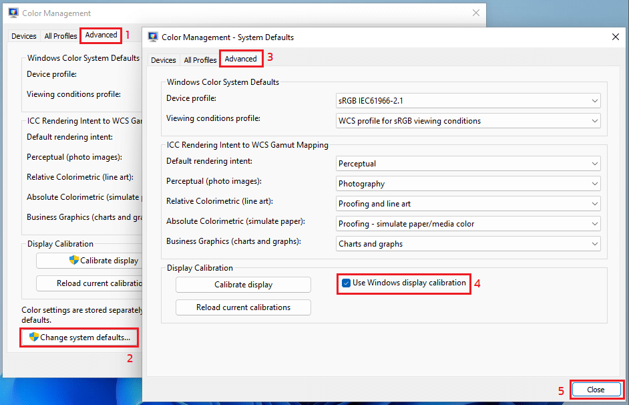Switch to All Profiles tab in System Defaults
Viewport: 629px width, 405px height.
click(x=200, y=59)
